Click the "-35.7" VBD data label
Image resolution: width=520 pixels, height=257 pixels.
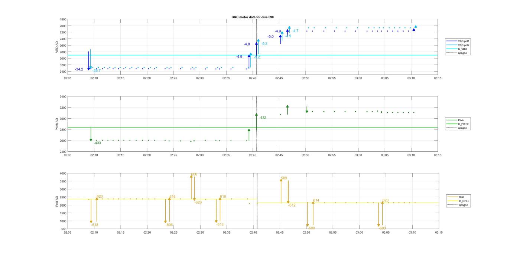coord(97,70)
